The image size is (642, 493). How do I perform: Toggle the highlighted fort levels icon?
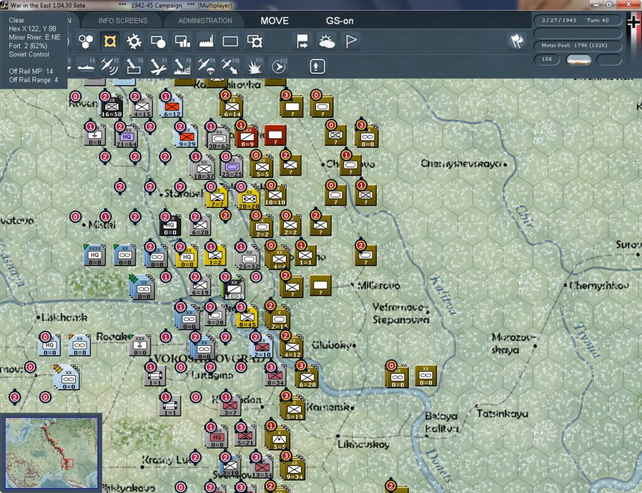(x=110, y=41)
